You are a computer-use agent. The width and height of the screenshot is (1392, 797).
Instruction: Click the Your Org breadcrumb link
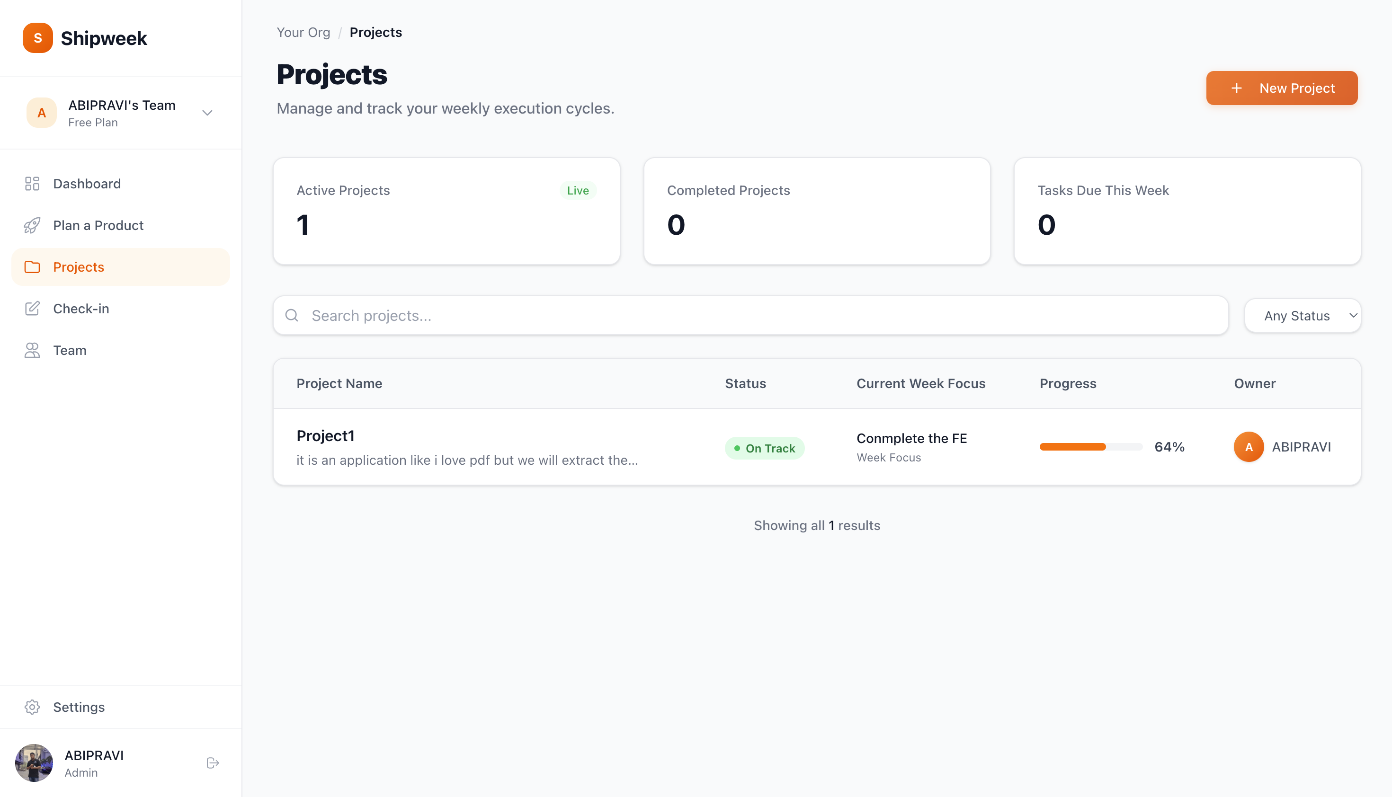click(x=303, y=32)
